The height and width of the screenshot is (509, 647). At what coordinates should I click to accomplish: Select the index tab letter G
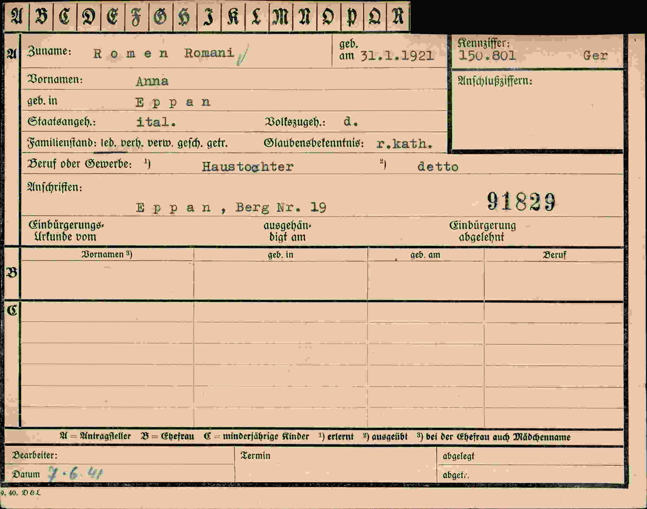(161, 17)
